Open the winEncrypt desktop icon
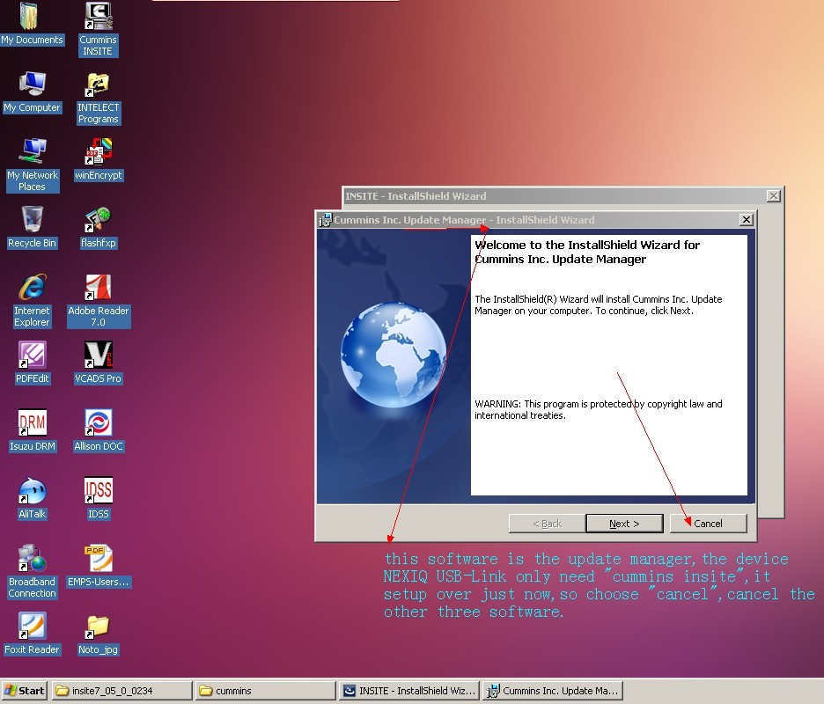Screen dimensions: 824x704 98,152
